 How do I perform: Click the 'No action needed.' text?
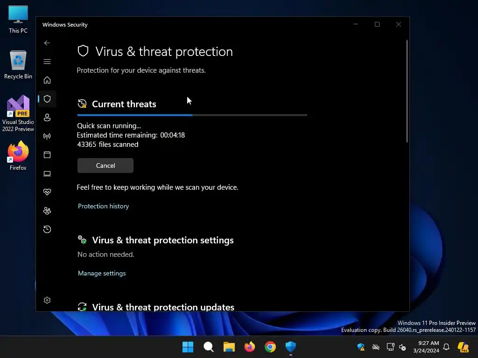point(106,254)
